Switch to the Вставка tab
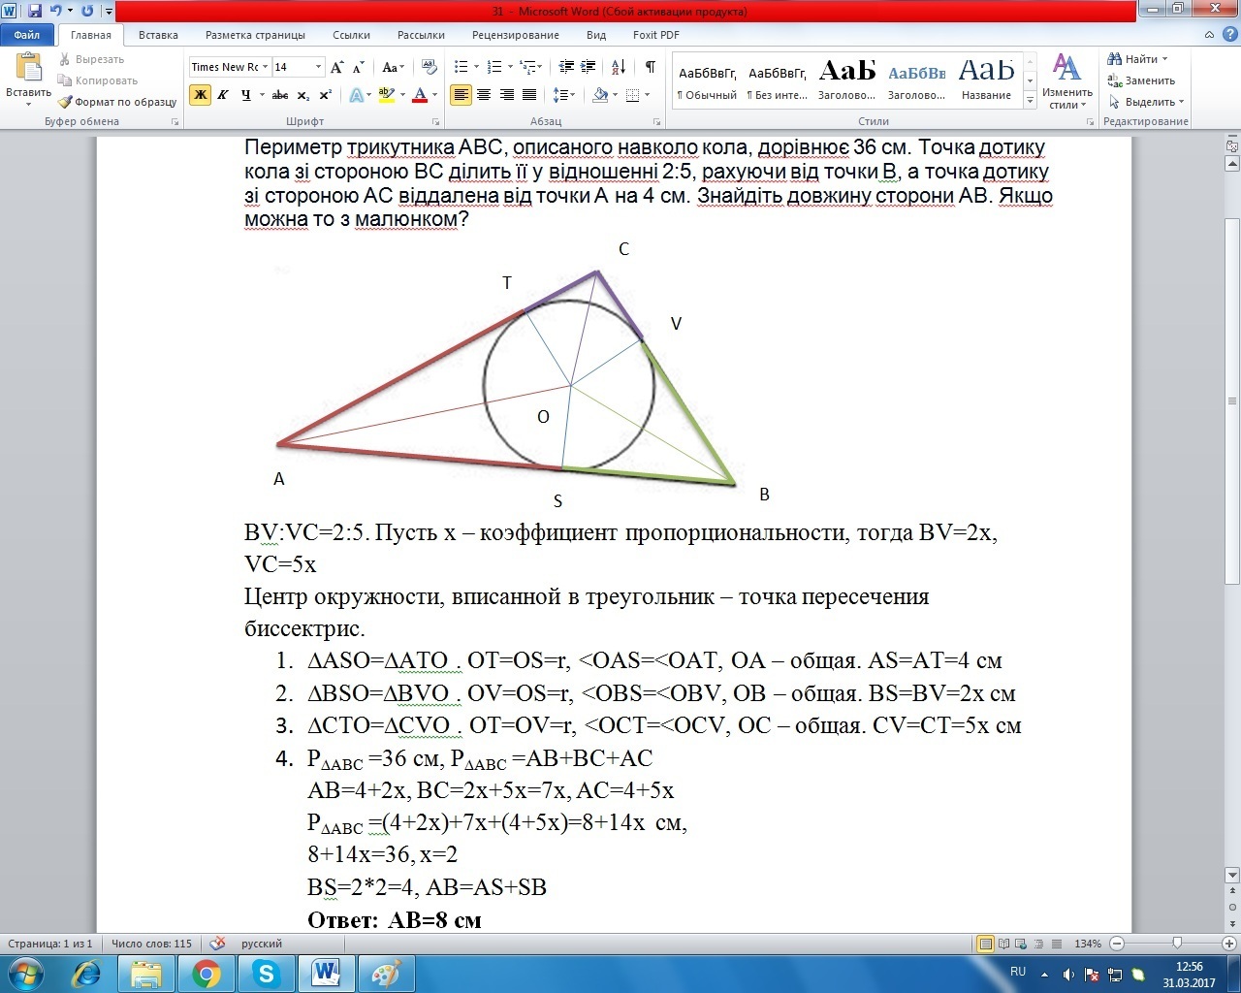1241x993 pixels. [x=158, y=35]
